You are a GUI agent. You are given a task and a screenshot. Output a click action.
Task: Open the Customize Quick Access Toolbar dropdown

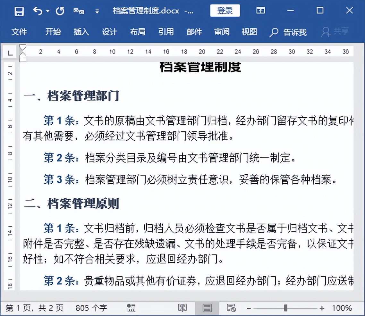[97, 11]
